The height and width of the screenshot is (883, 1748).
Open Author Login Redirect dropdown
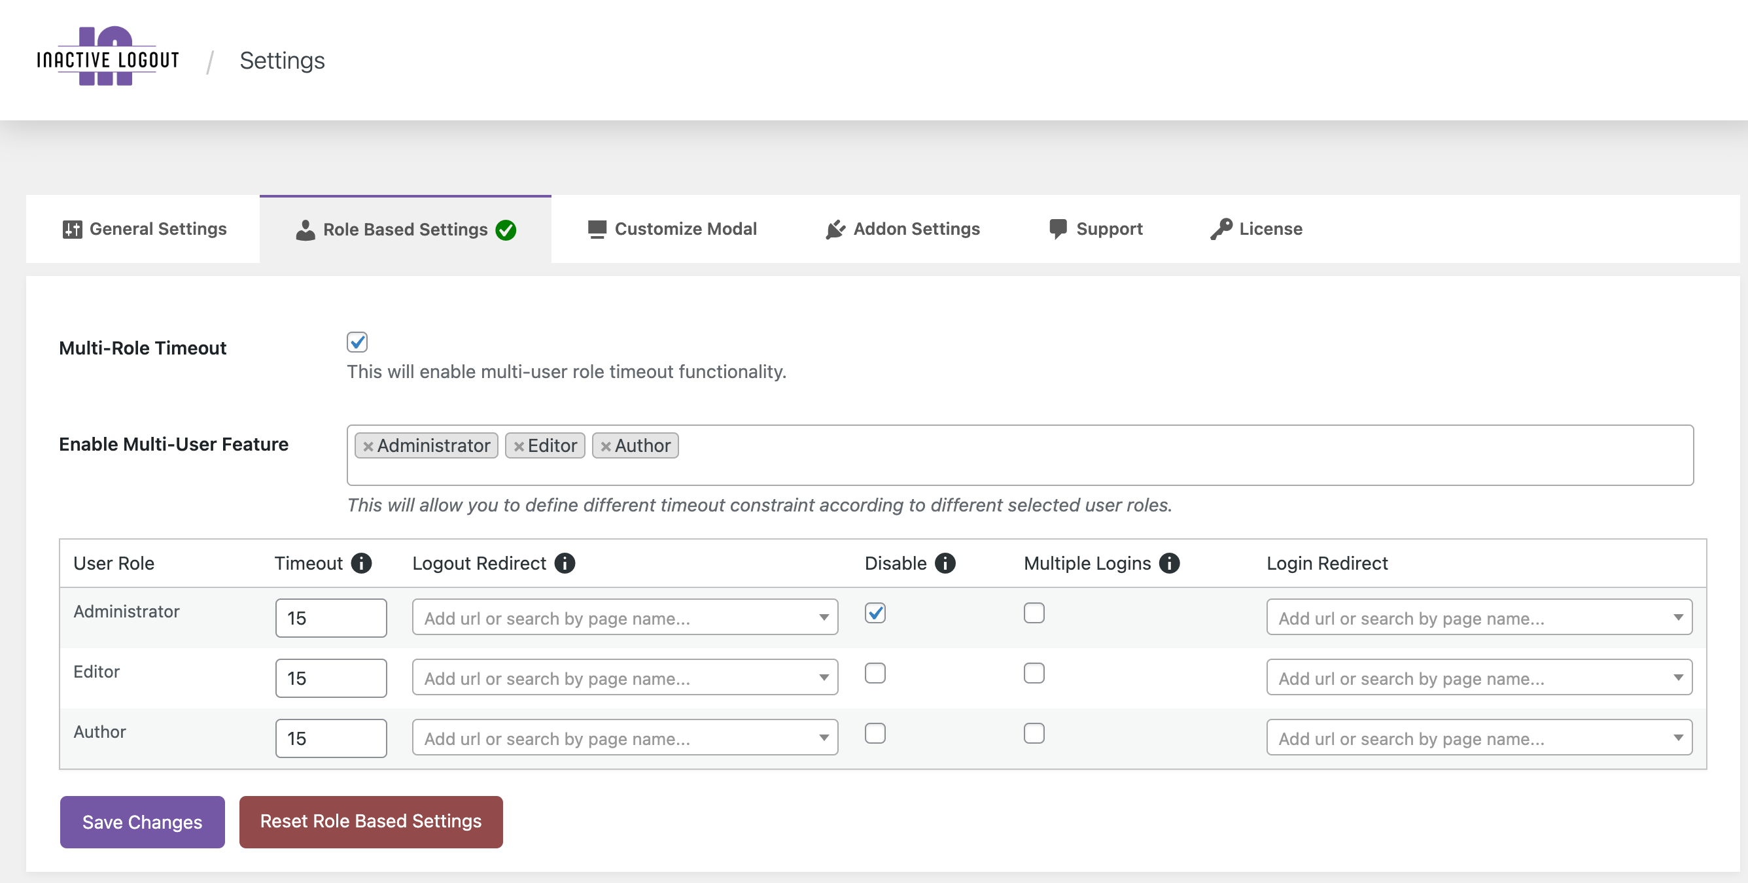(x=1479, y=738)
